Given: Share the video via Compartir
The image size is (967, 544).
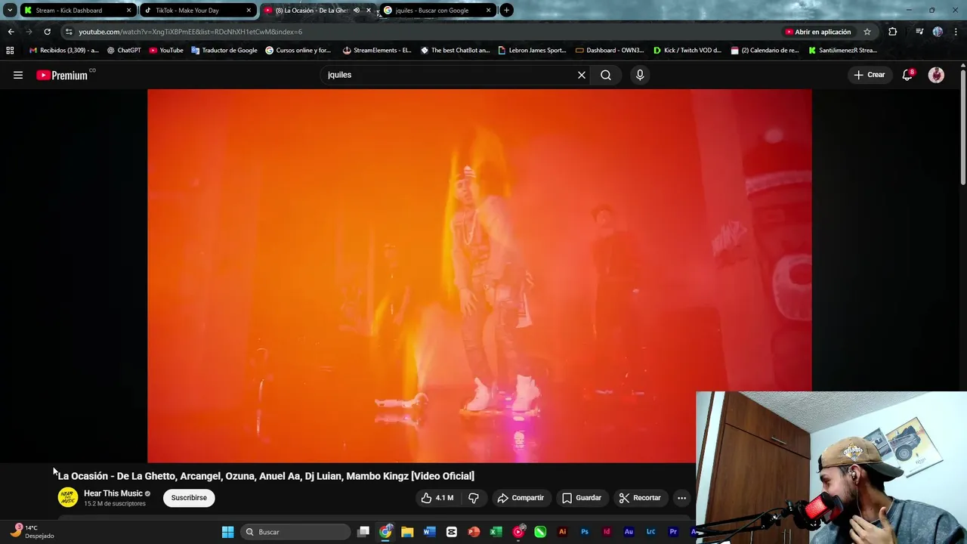Looking at the screenshot, I should click(x=521, y=498).
